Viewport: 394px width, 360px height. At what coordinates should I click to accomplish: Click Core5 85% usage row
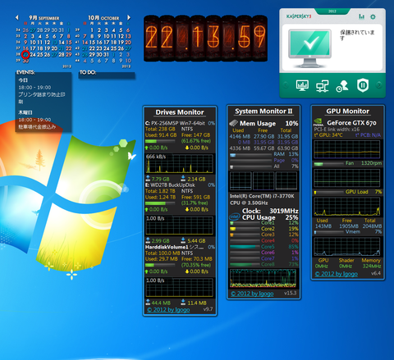(264, 247)
